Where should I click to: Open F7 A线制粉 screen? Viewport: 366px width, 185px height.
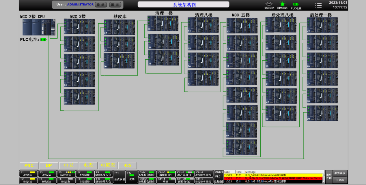85,173
